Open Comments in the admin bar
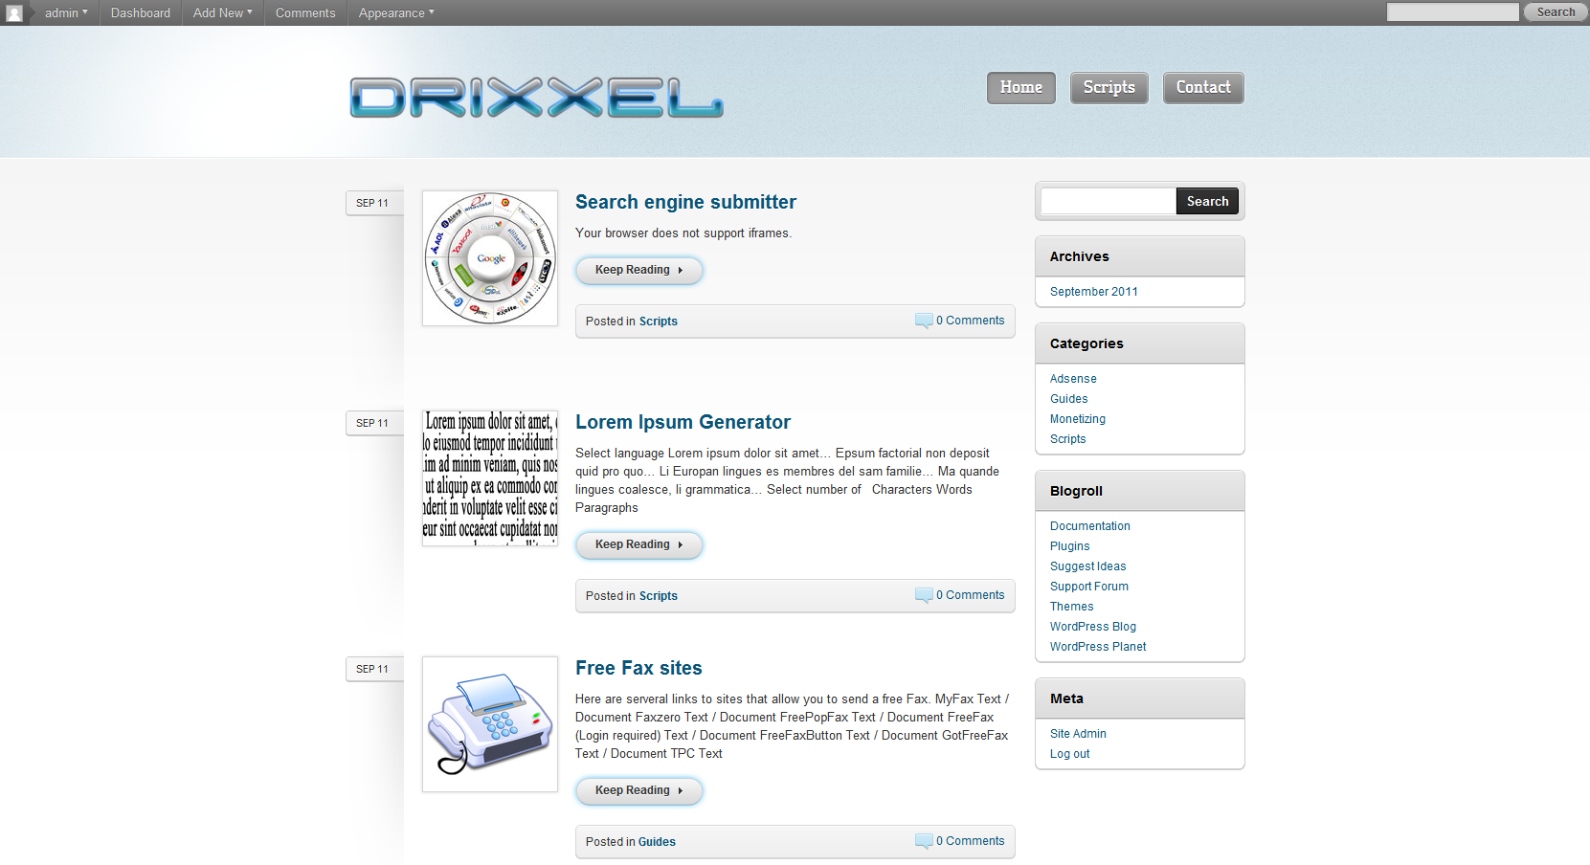This screenshot has width=1590, height=865. [x=305, y=12]
